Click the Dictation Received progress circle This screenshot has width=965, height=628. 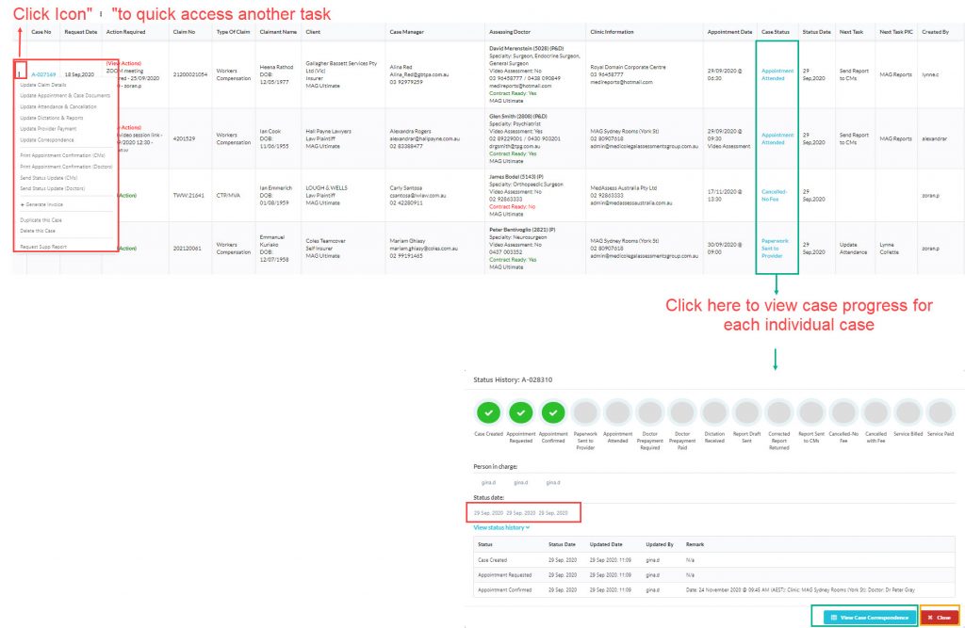714,412
